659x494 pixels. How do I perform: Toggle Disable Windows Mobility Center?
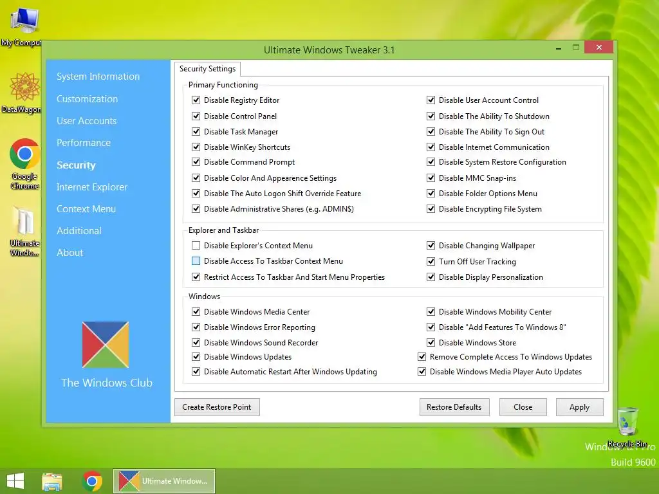point(431,312)
